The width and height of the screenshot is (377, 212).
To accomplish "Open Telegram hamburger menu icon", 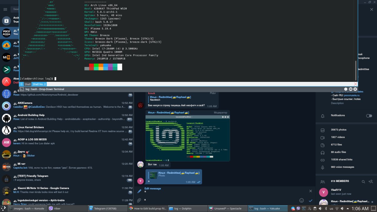I will point(5,9).
